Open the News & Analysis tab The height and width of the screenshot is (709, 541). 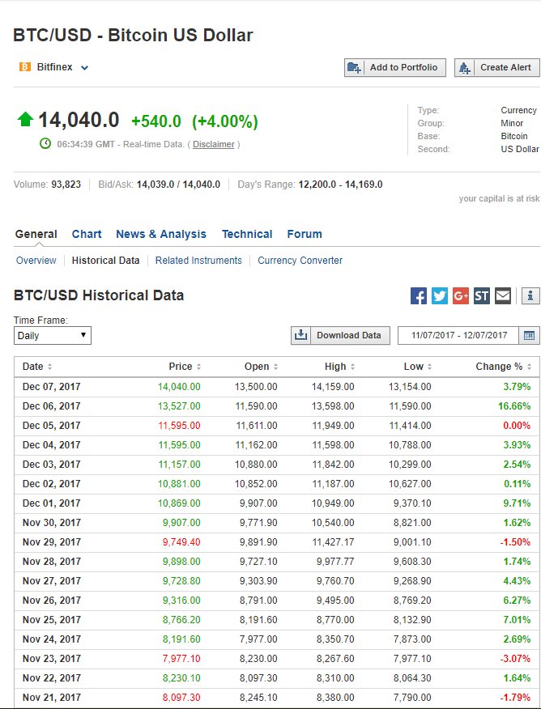161,234
